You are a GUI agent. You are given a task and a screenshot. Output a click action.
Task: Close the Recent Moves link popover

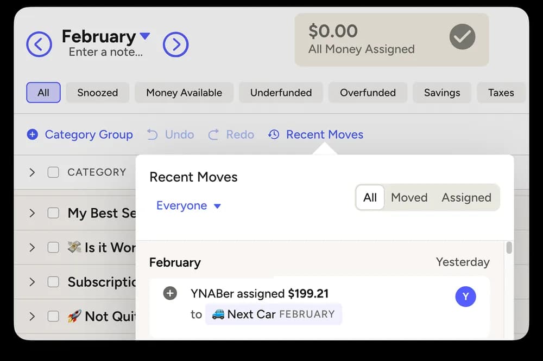325,134
